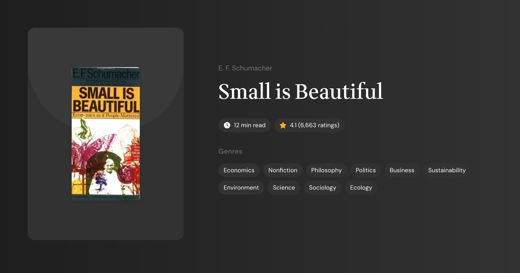Viewport: 520px width, 273px height.
Task: Click the 6,663 ratings count
Action: [319, 125]
